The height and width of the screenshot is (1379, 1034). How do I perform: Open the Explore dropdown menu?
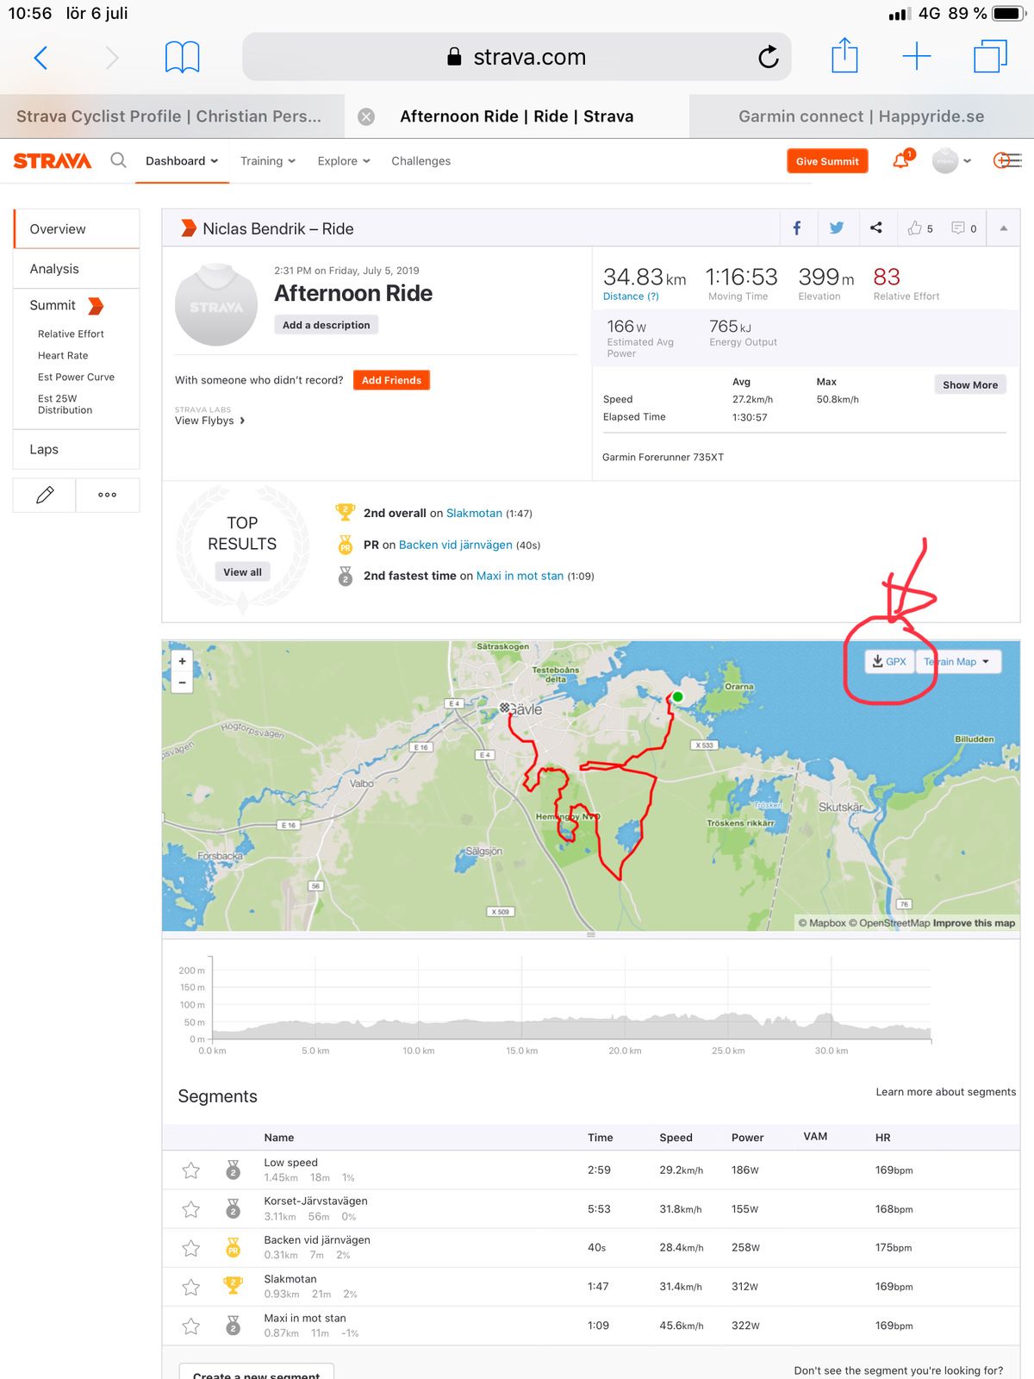pos(344,161)
